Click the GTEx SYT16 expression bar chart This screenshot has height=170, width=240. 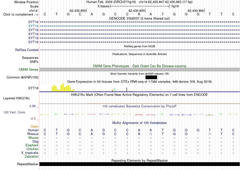(x=87, y=88)
